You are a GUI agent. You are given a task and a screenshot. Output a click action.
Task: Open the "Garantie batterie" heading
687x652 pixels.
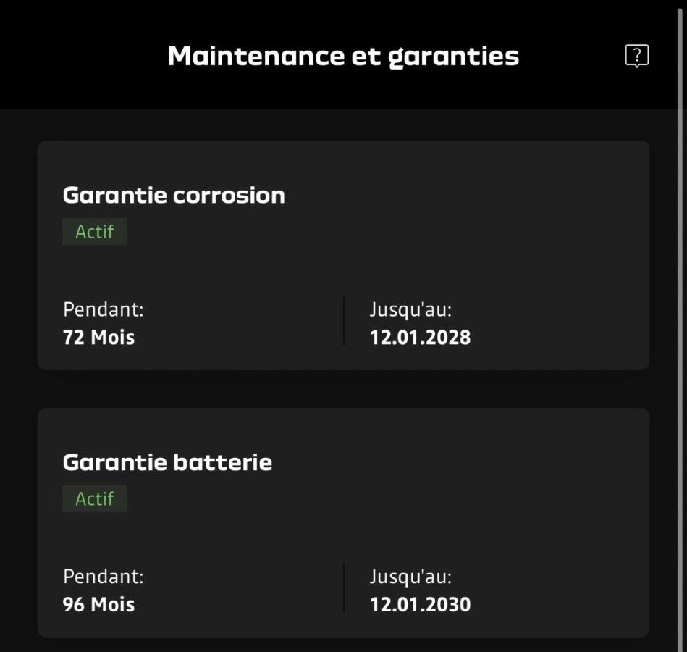coord(167,462)
